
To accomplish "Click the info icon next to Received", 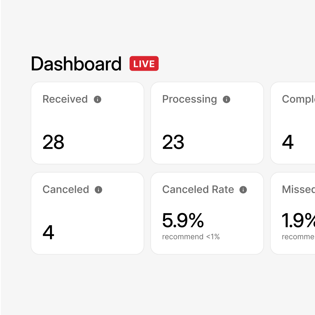I will click(x=97, y=99).
